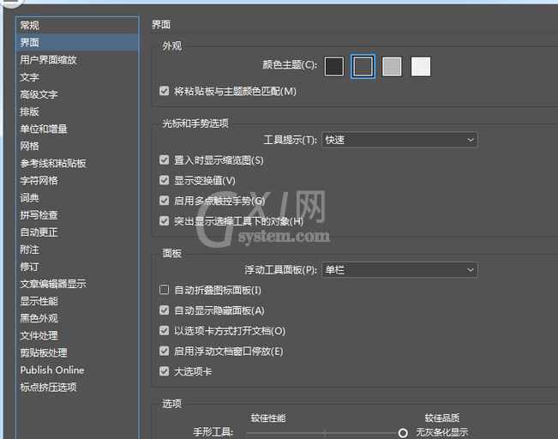Toggle 自动显示隐藏面板 checkbox
The height and width of the screenshot is (439, 558).
click(164, 310)
